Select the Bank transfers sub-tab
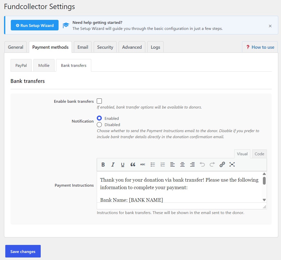This screenshot has width=281, height=260. tap(74, 65)
